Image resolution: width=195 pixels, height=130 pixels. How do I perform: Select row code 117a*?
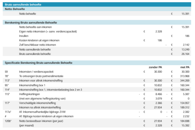[8, 112]
